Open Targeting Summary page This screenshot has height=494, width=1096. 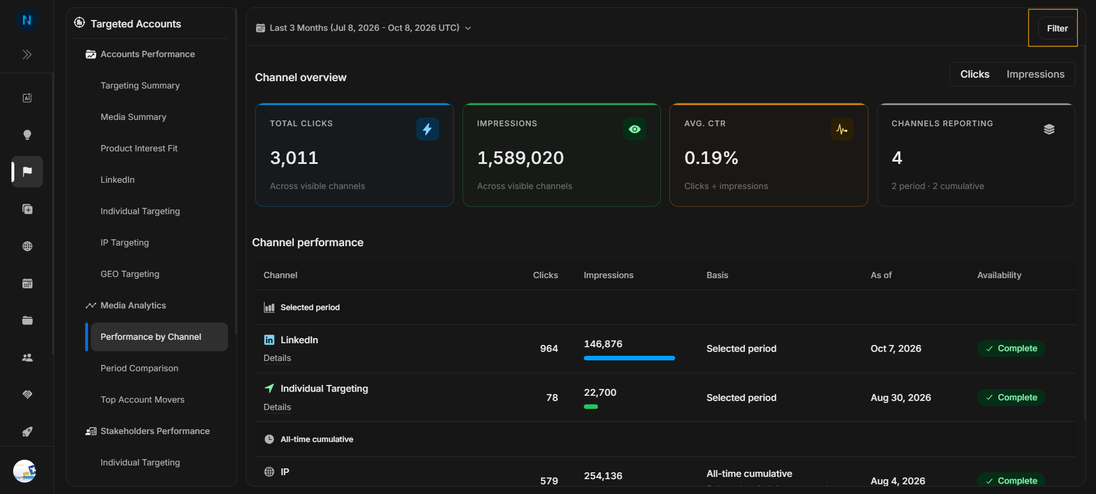[140, 86]
